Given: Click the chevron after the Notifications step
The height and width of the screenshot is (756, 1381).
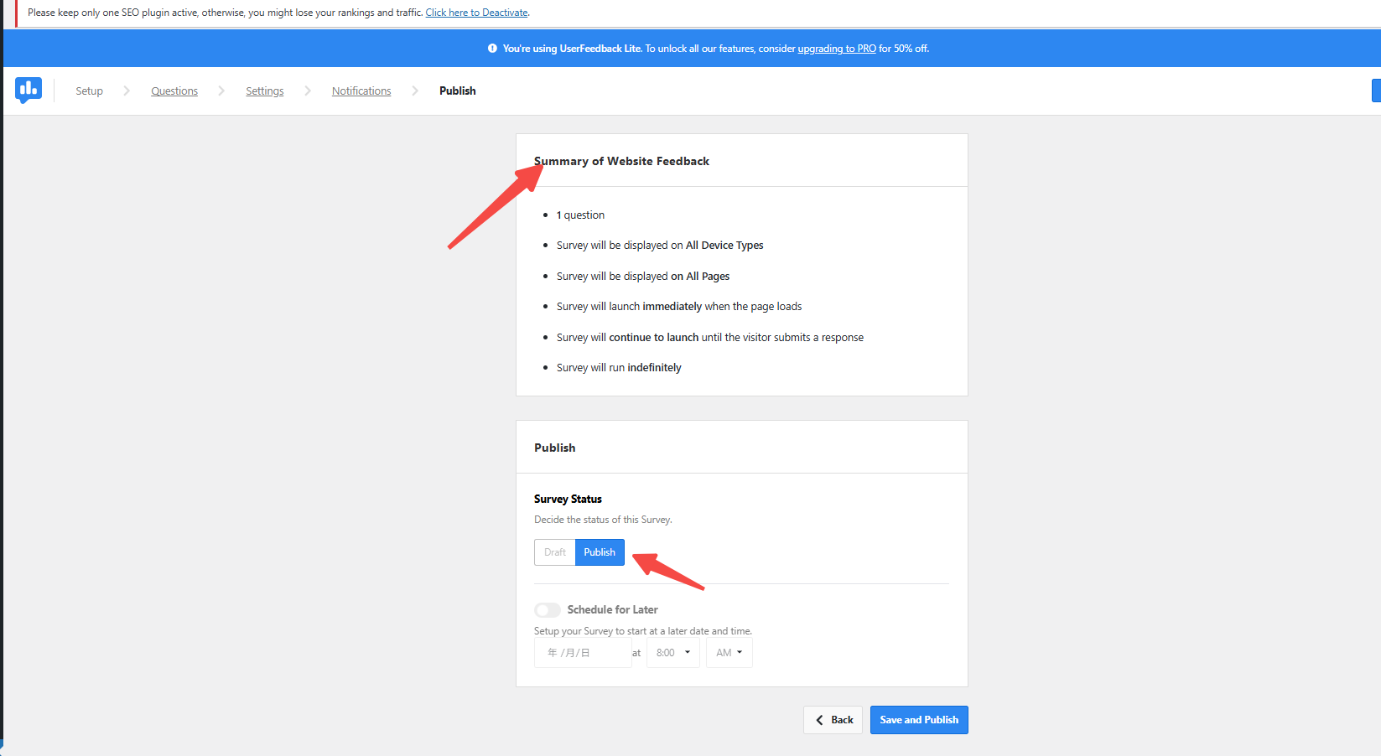Looking at the screenshot, I should click(416, 91).
